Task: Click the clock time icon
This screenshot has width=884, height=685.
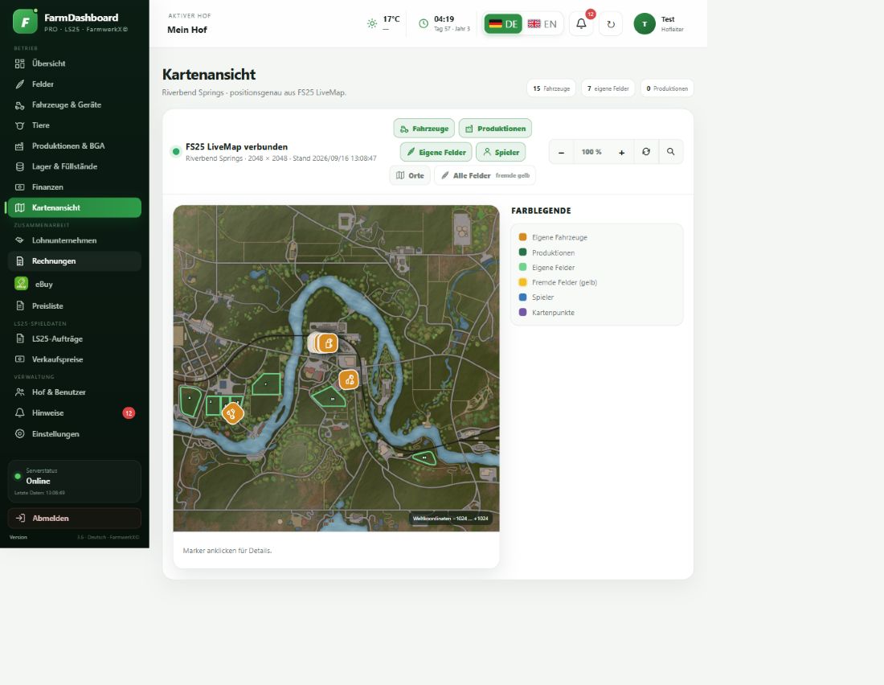Action: coord(424,23)
